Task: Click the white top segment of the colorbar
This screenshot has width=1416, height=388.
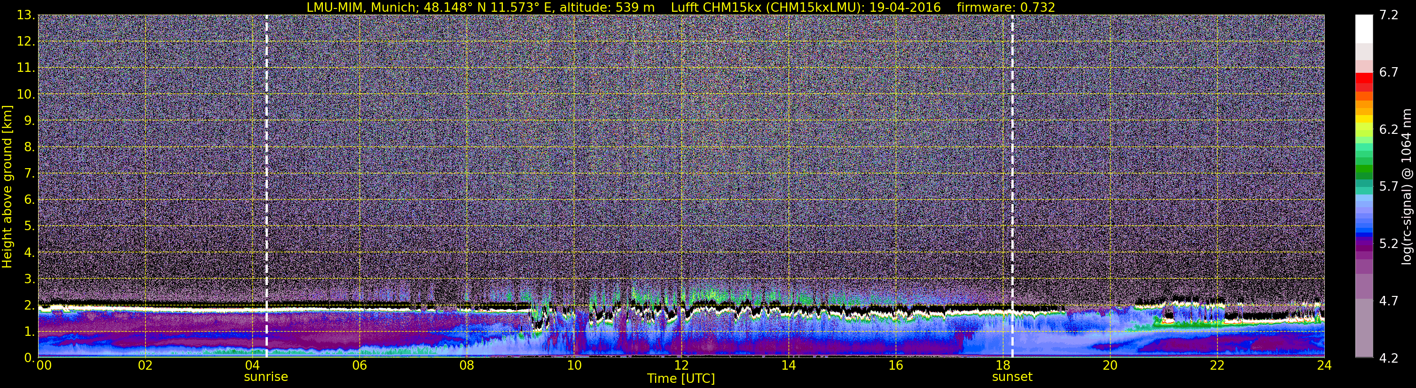Action: click(1364, 29)
